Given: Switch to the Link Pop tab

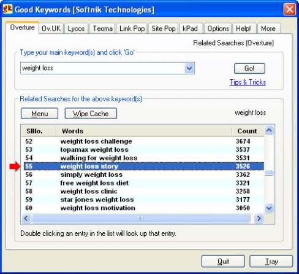Looking at the screenshot, I should pyautogui.click(x=132, y=28).
